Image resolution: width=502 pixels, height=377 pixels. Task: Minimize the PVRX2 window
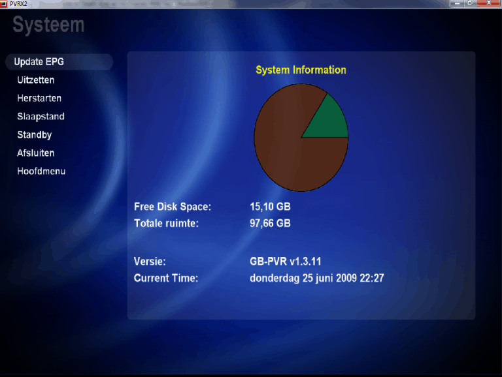457,3
